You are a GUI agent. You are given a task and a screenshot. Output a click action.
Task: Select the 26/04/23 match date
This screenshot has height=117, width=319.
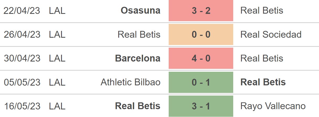(x=22, y=35)
